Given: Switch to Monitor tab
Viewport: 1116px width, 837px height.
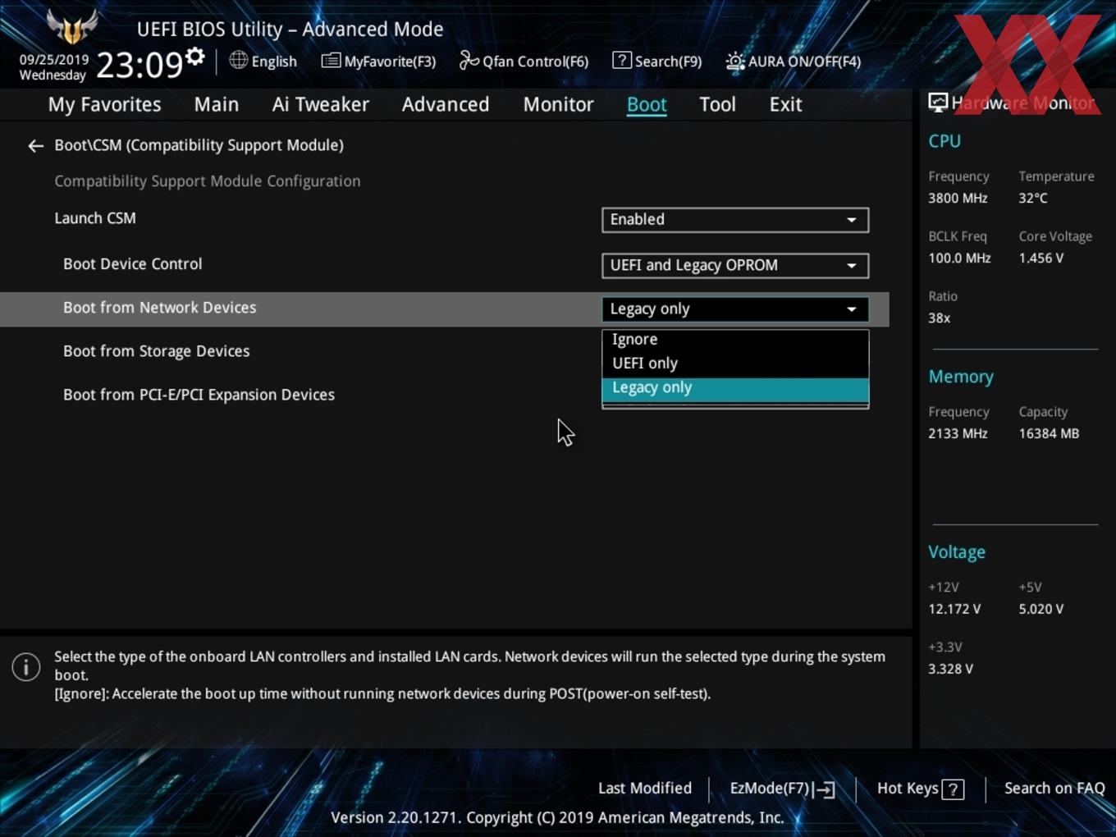Looking at the screenshot, I should pos(558,105).
